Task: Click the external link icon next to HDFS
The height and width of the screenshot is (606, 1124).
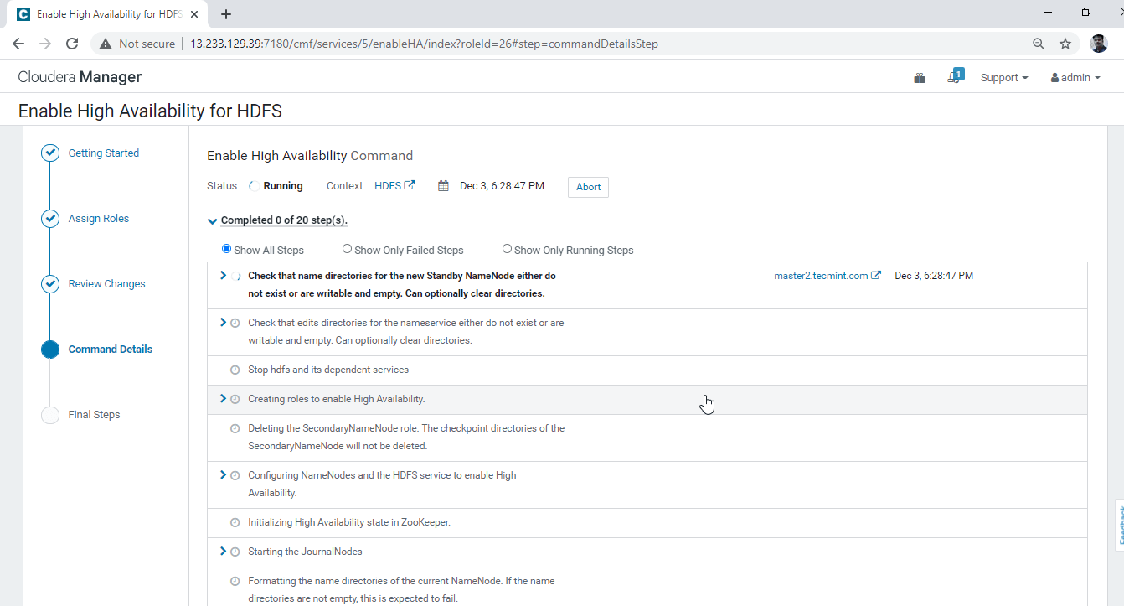Action: (x=410, y=185)
